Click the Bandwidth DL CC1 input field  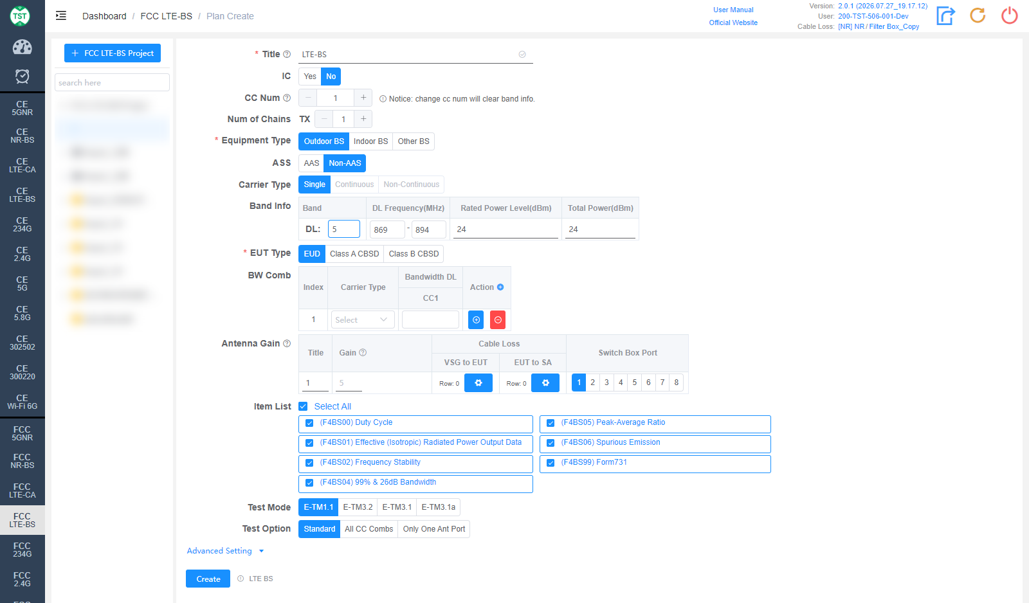(x=430, y=319)
